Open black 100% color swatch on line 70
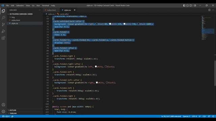 (139, 24)
